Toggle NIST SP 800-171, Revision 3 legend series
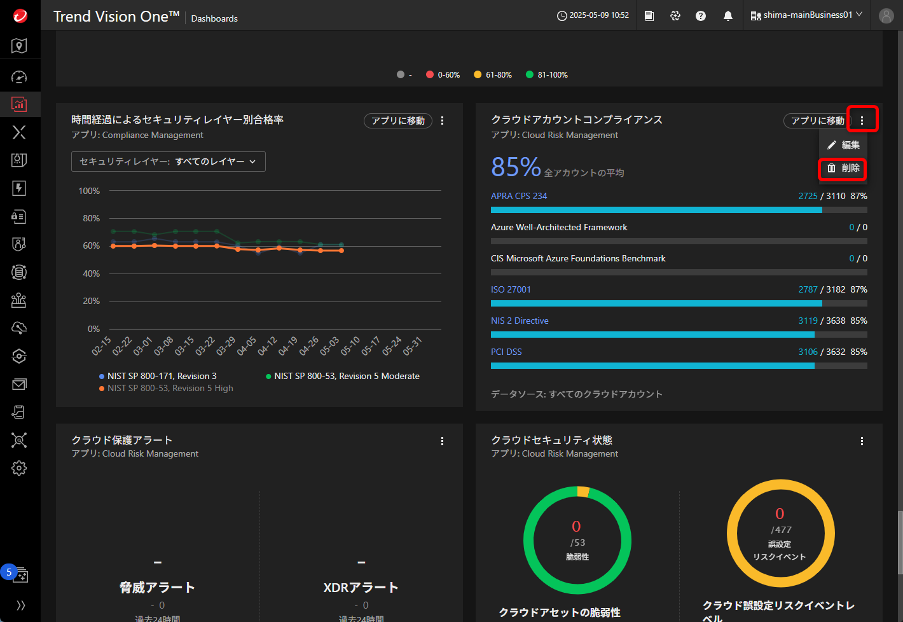Image resolution: width=903 pixels, height=622 pixels. point(158,377)
